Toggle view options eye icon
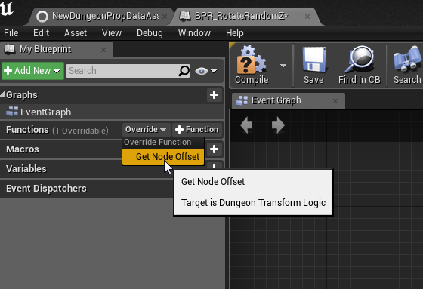The height and width of the screenshot is (289, 423). [201, 71]
